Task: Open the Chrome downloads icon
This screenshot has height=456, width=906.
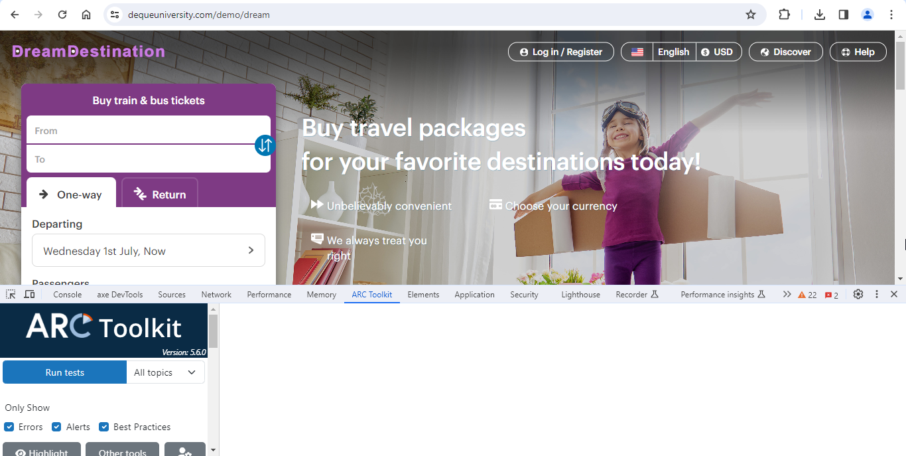Action: pyautogui.click(x=820, y=15)
